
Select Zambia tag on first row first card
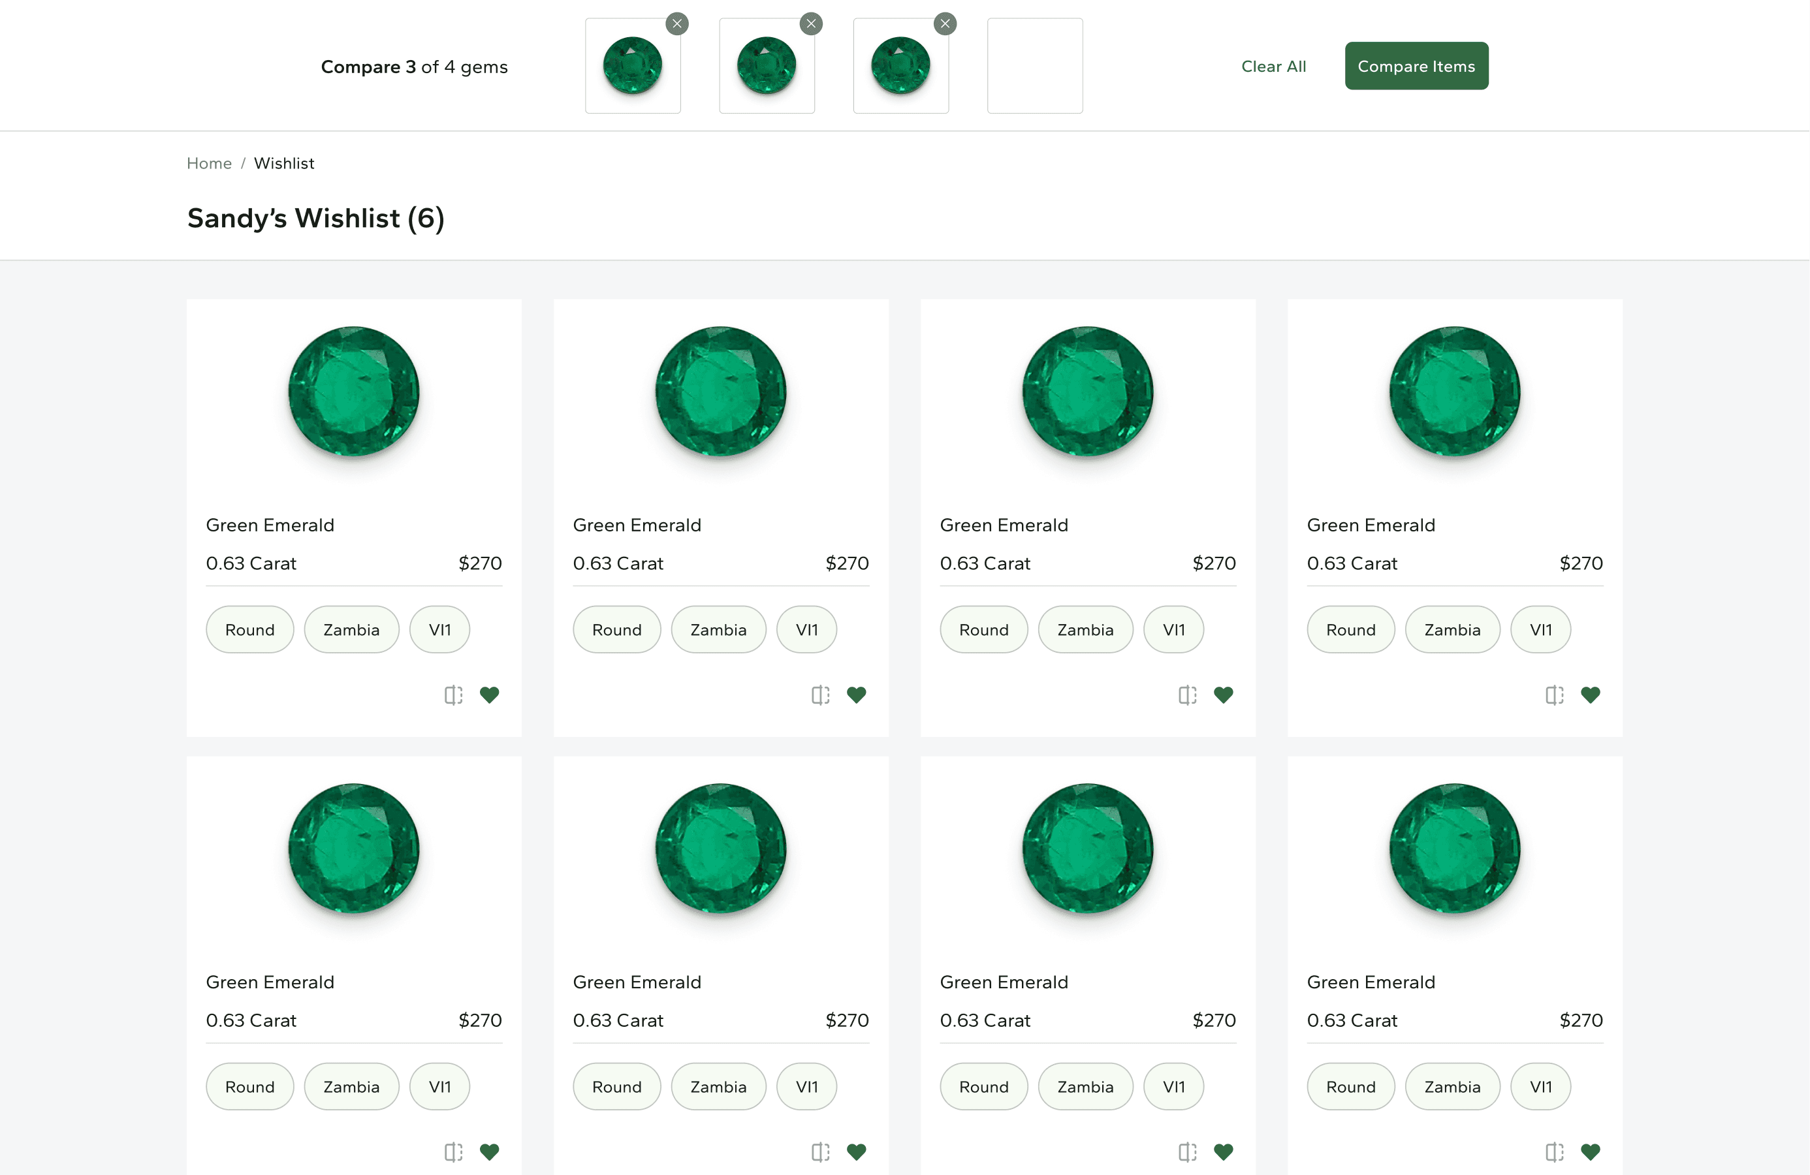[x=351, y=630]
